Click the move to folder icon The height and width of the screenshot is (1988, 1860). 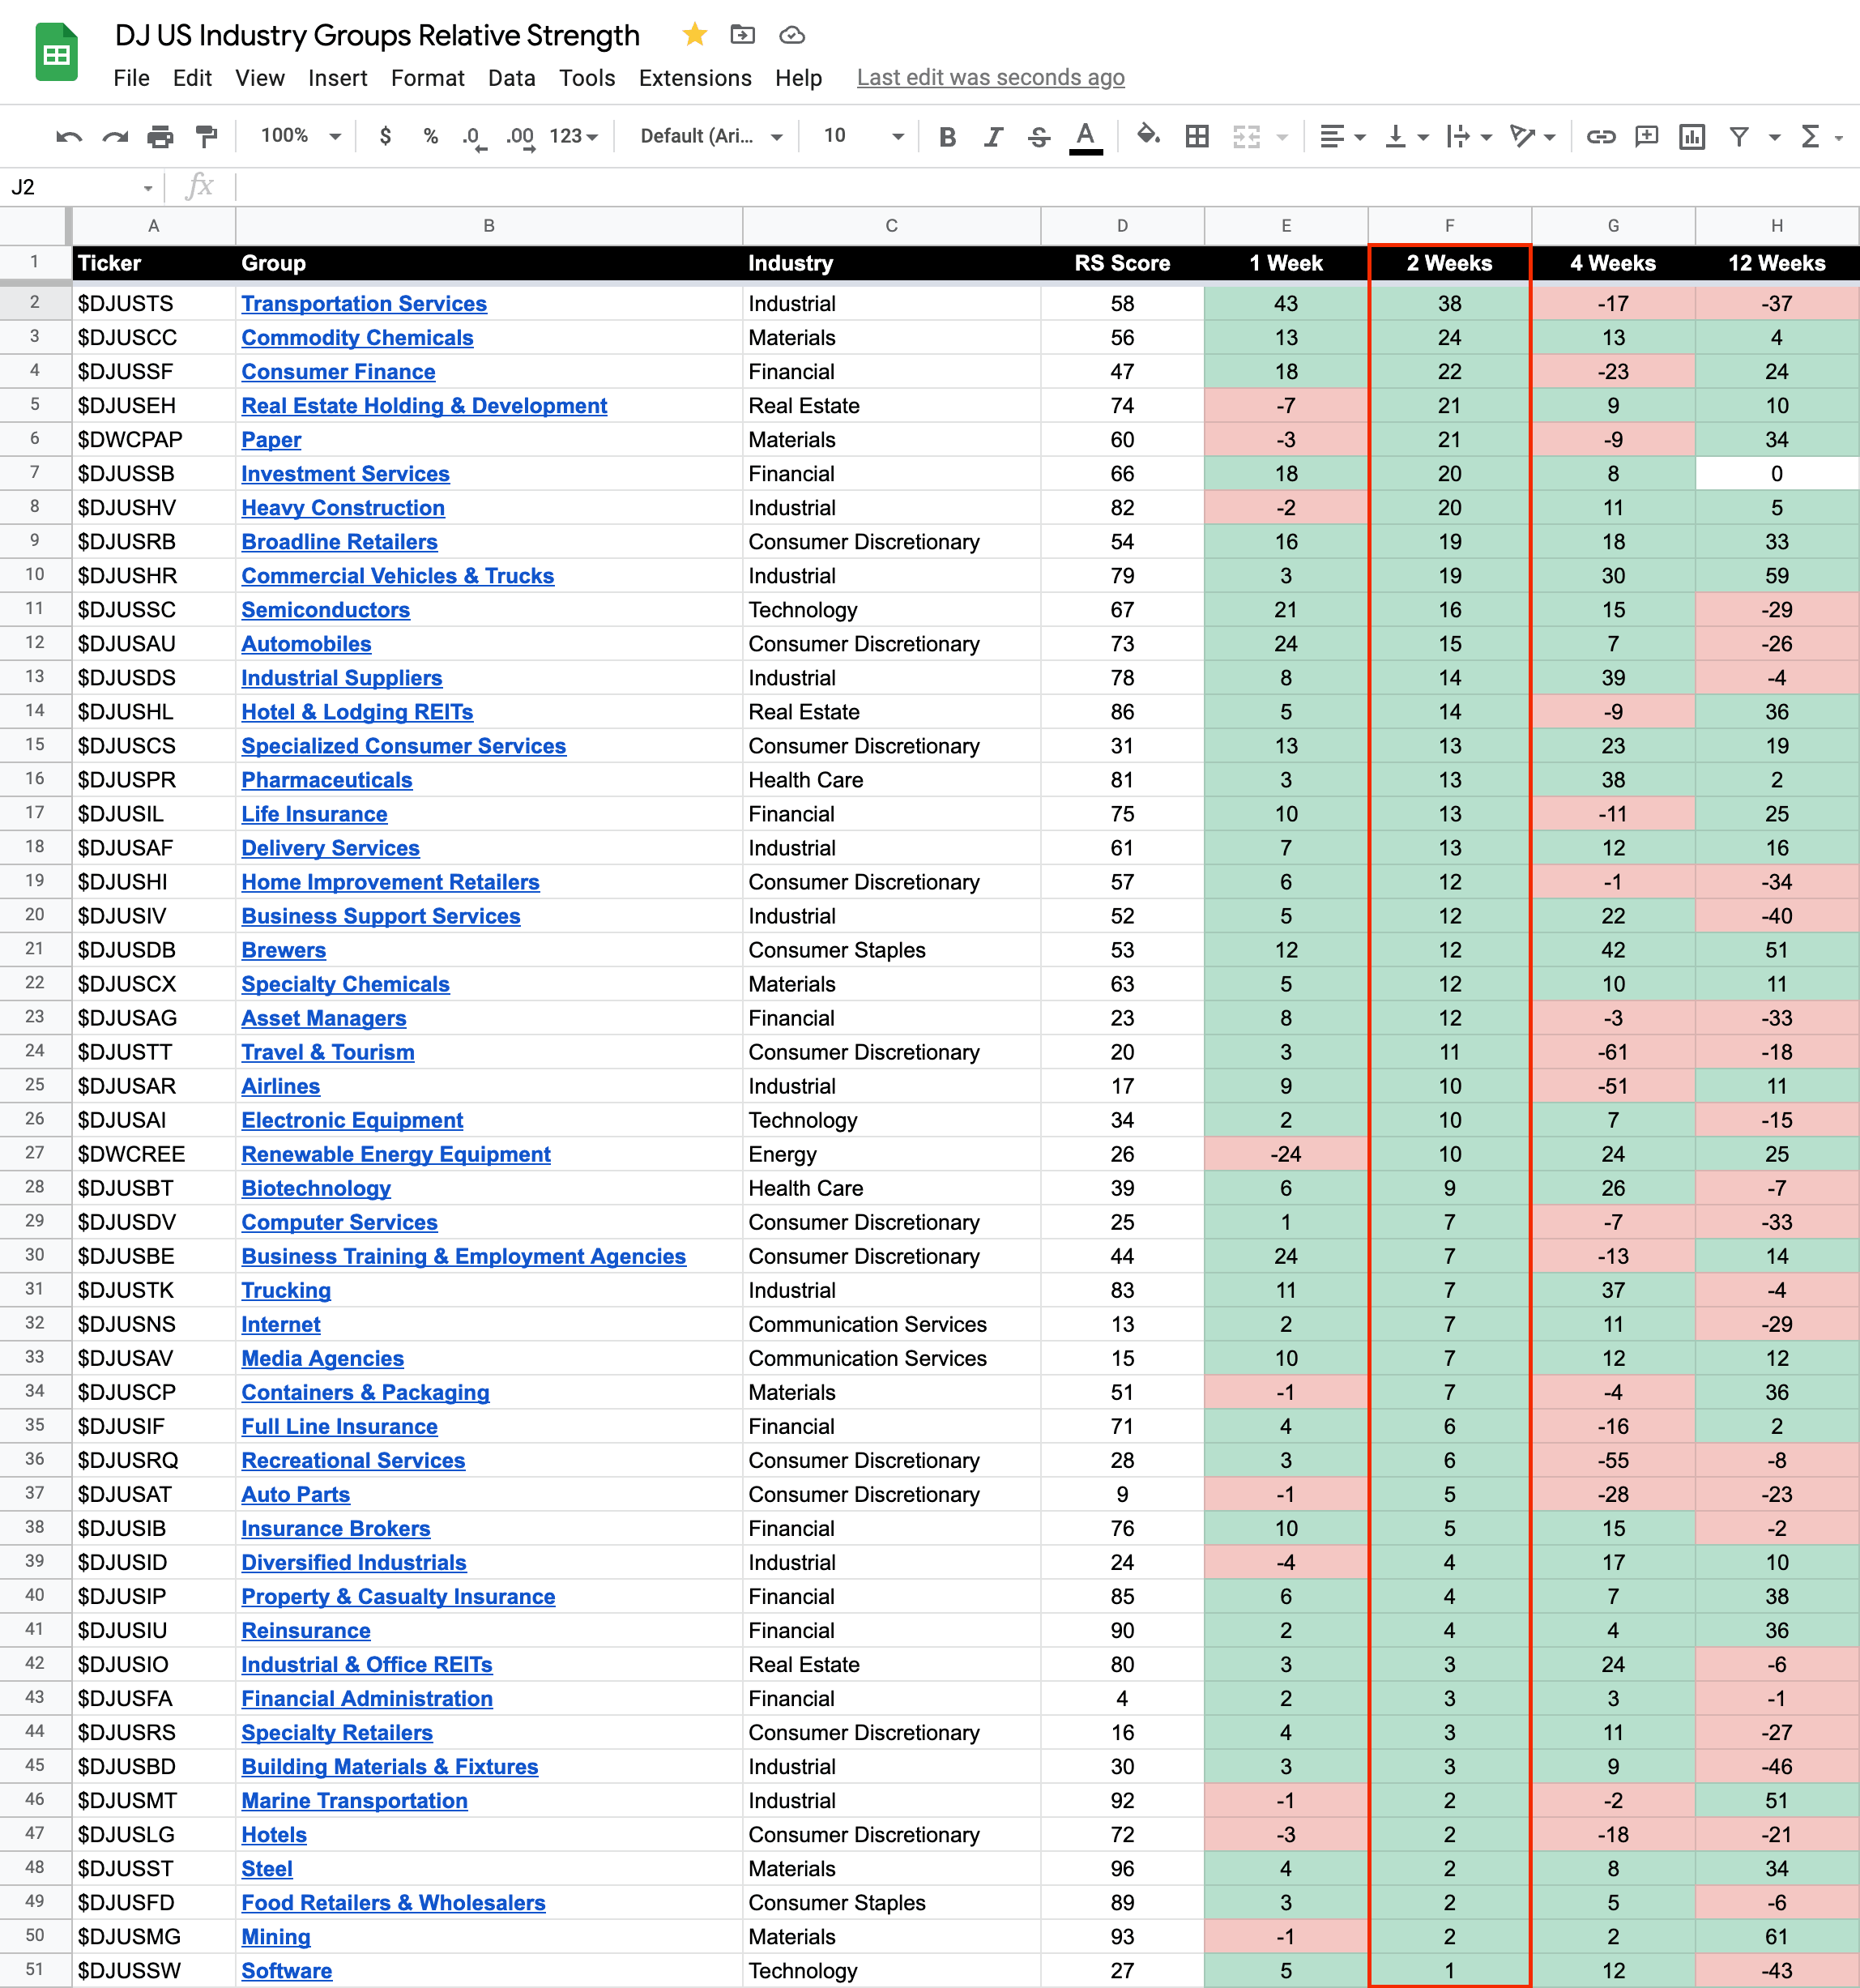pos(742,35)
